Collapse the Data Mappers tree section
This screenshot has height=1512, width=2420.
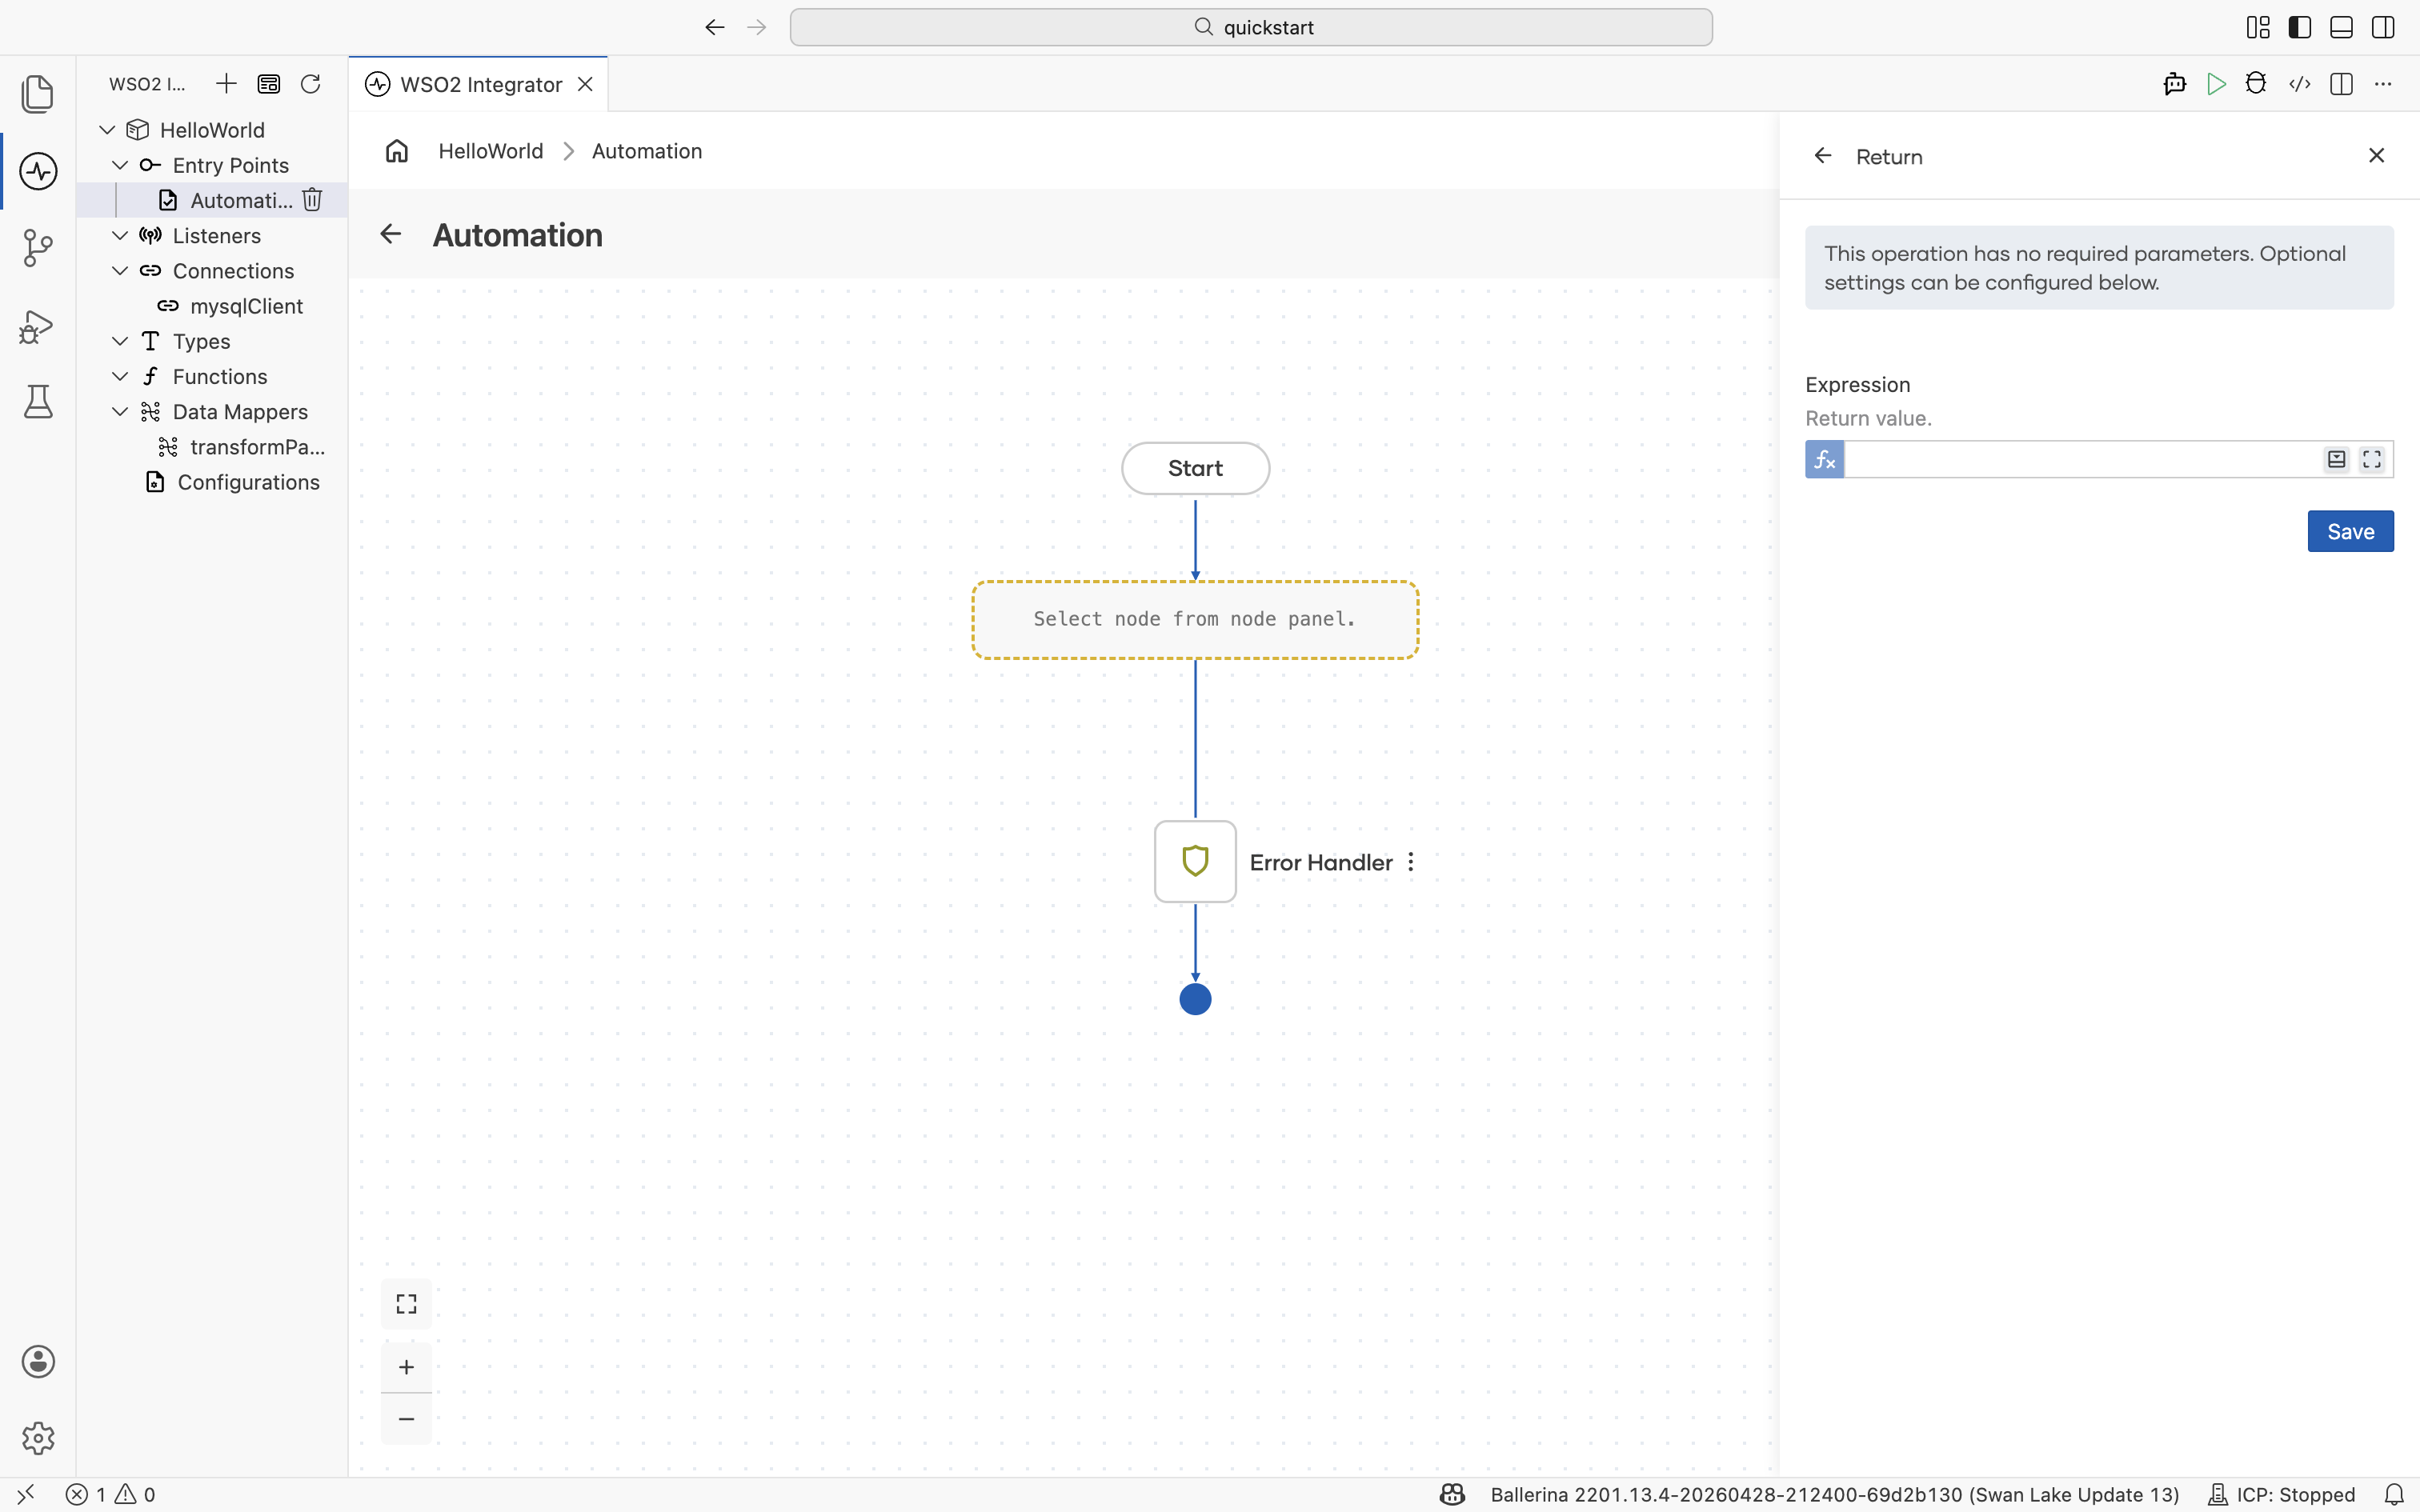coord(120,412)
